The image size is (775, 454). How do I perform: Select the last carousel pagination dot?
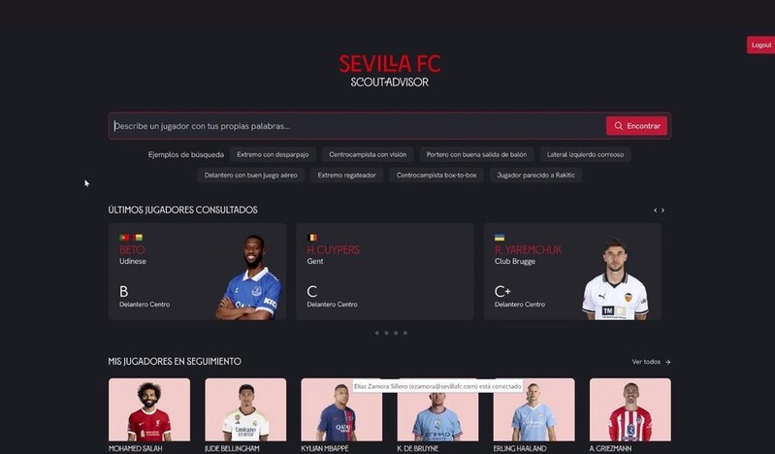(x=405, y=333)
